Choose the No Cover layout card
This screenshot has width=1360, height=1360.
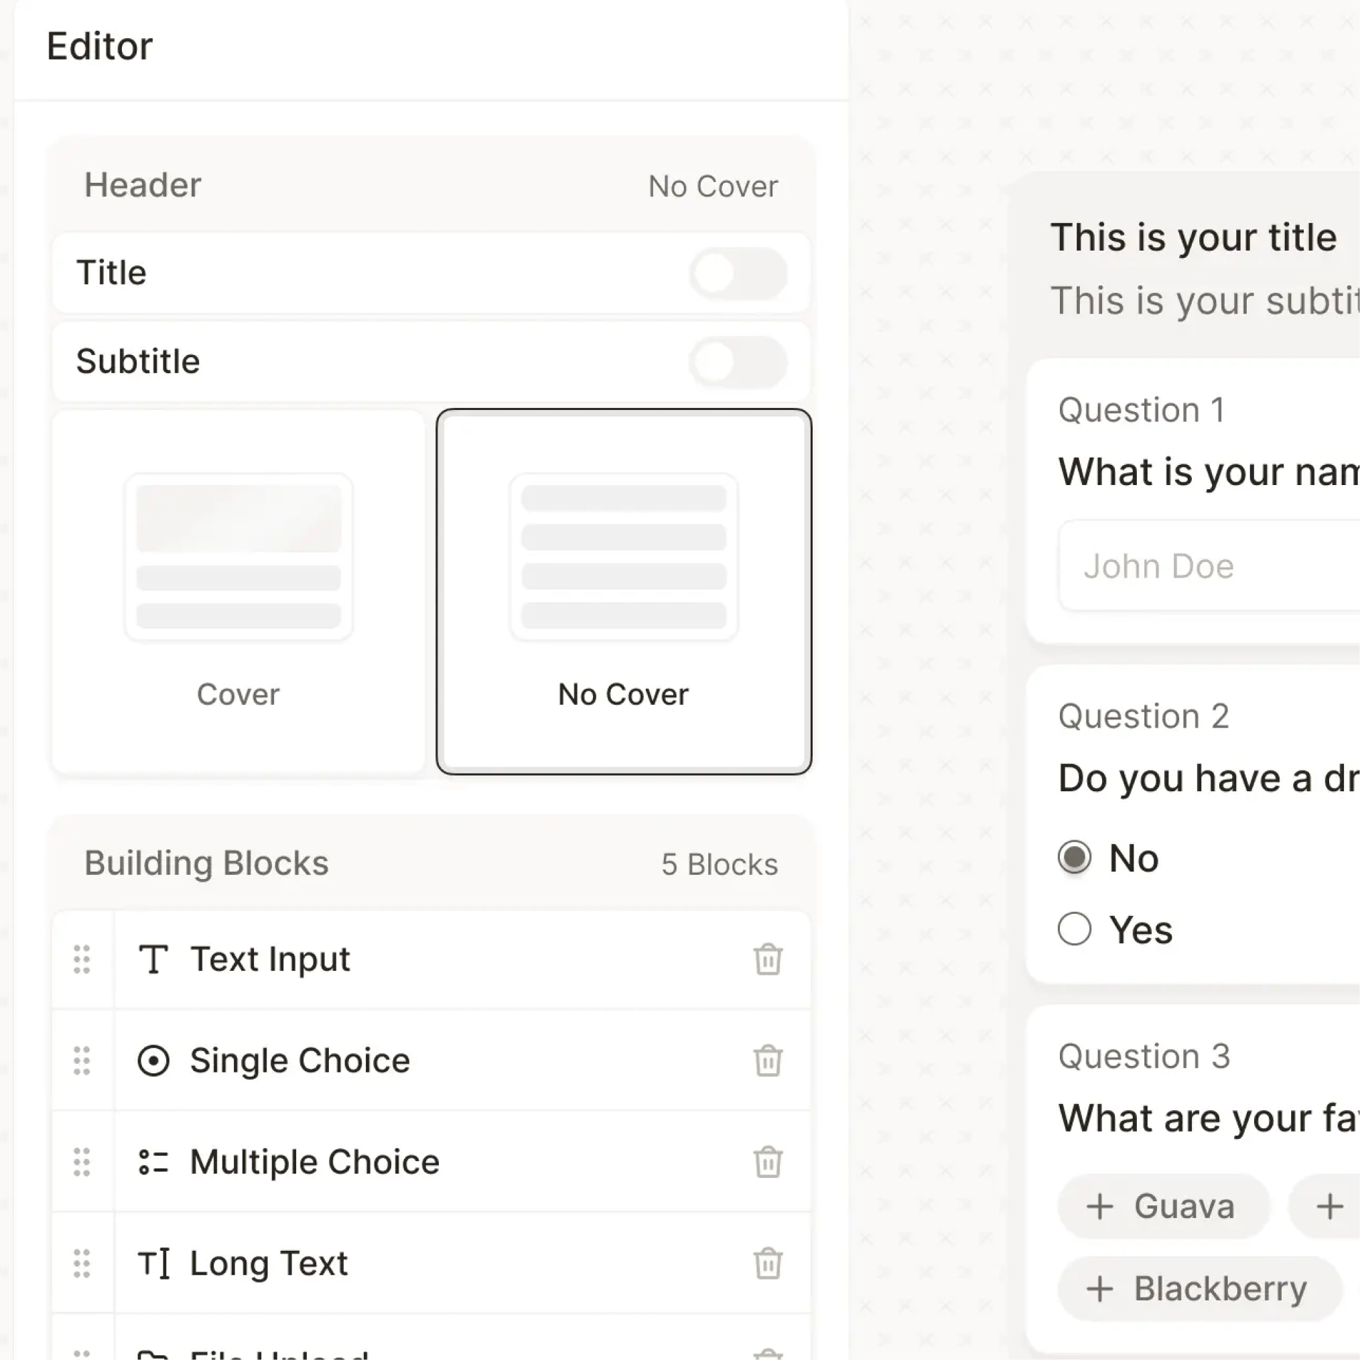coord(623,592)
